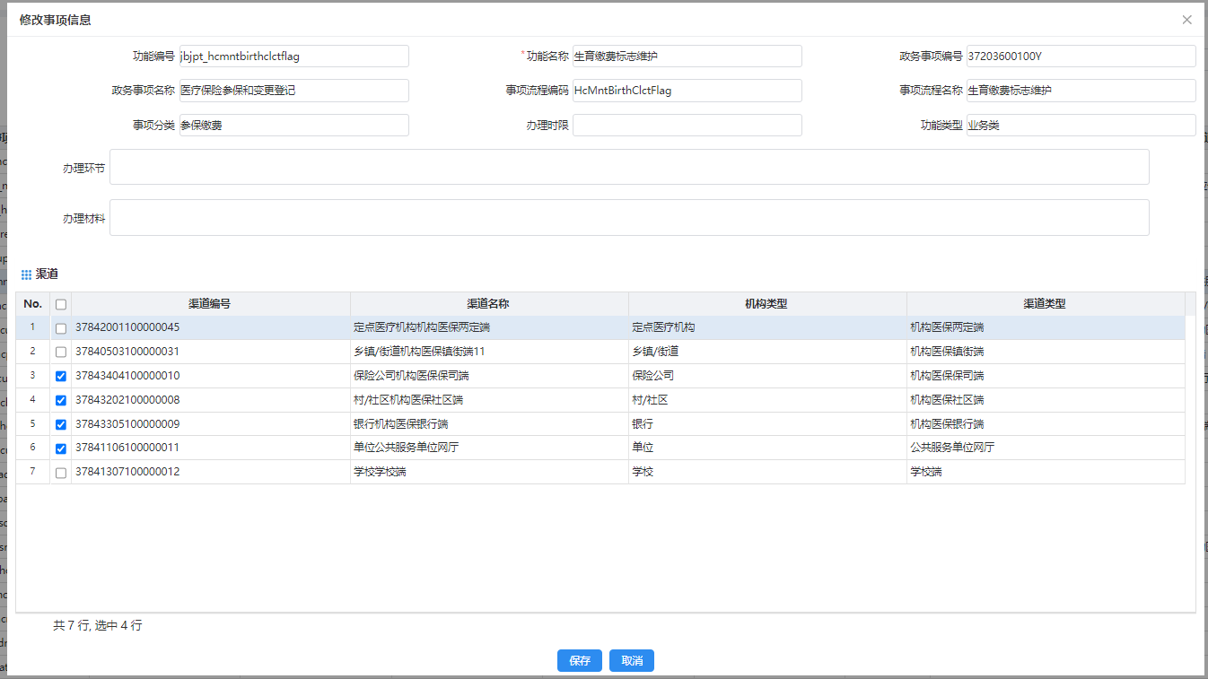Check the row 2 乡镇/街道 checkbox
Viewport: 1208px width, 679px height.
61,353
